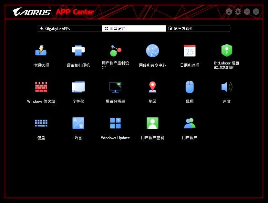Close the APP Center window
The height and width of the screenshot is (203, 268).
[256, 12]
